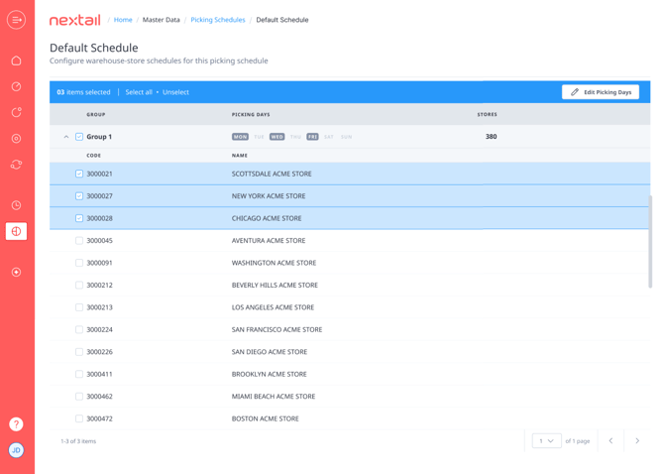Click the 380 stores count
The height and width of the screenshot is (474, 664).
pyautogui.click(x=492, y=137)
